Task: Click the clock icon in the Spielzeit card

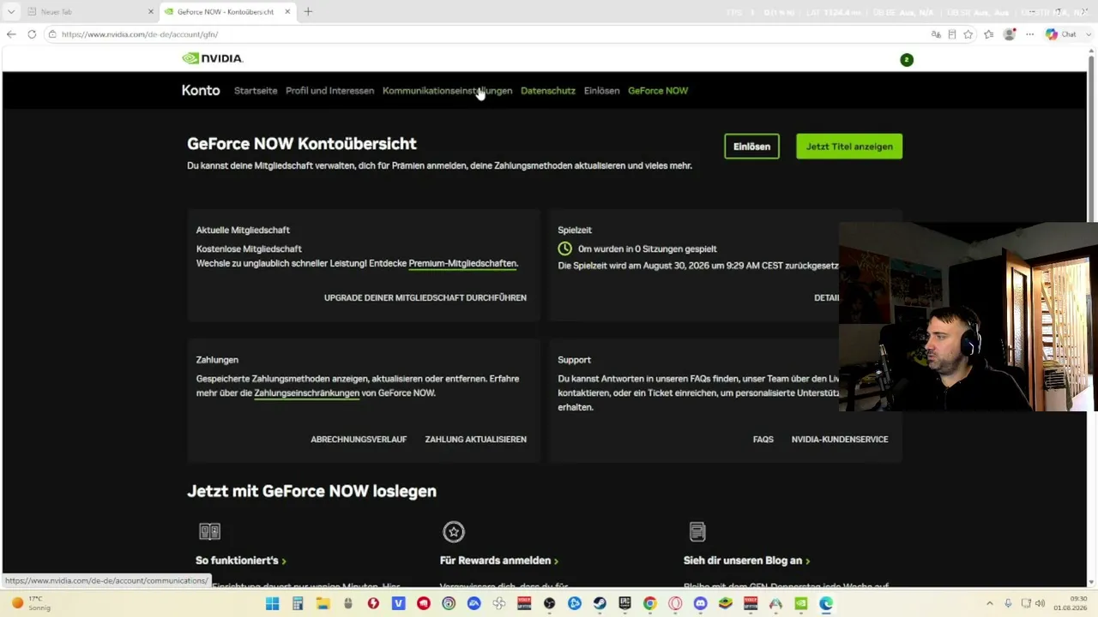Action: pos(564,249)
